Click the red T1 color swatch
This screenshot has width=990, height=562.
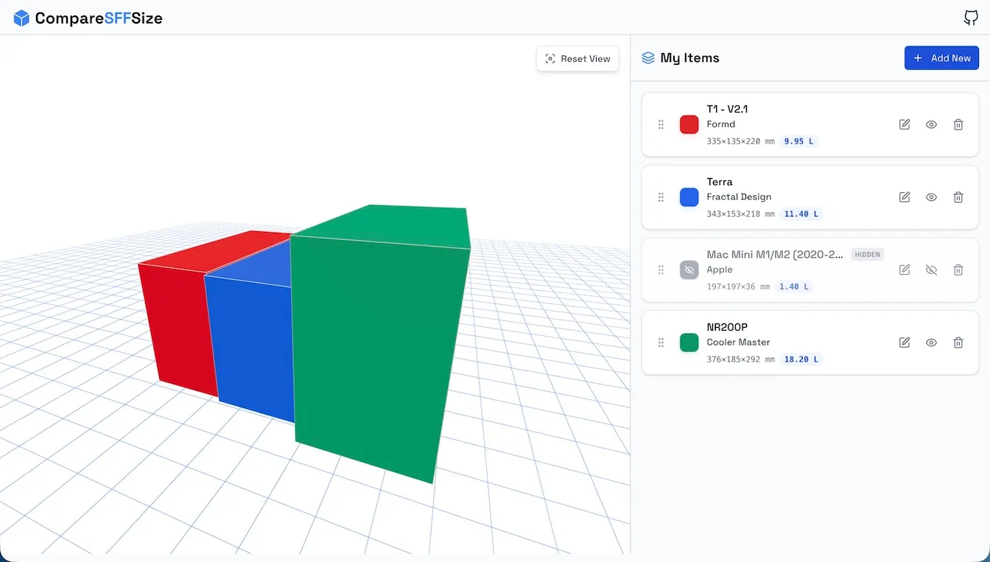[689, 124]
